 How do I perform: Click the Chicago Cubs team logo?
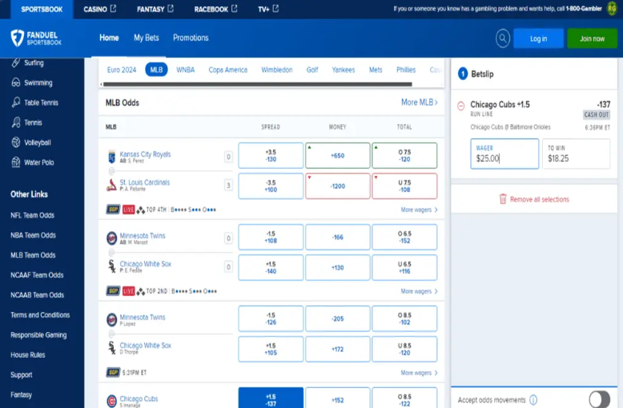(111, 401)
